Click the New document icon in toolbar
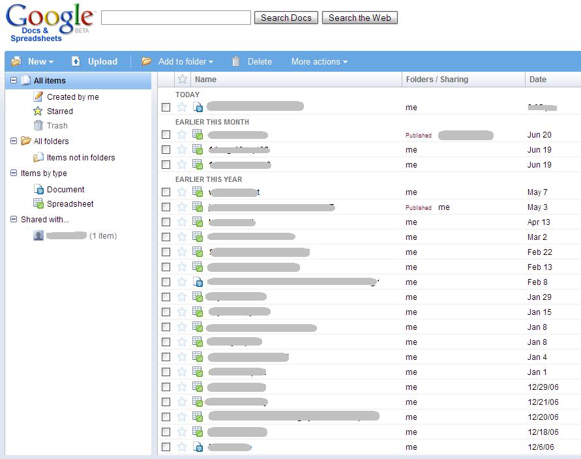581x459 pixels. click(x=16, y=61)
